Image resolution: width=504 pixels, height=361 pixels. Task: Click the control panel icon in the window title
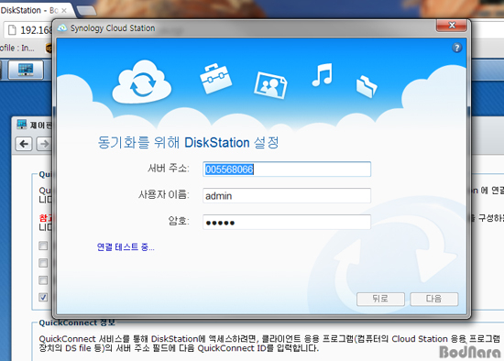[x=22, y=125]
